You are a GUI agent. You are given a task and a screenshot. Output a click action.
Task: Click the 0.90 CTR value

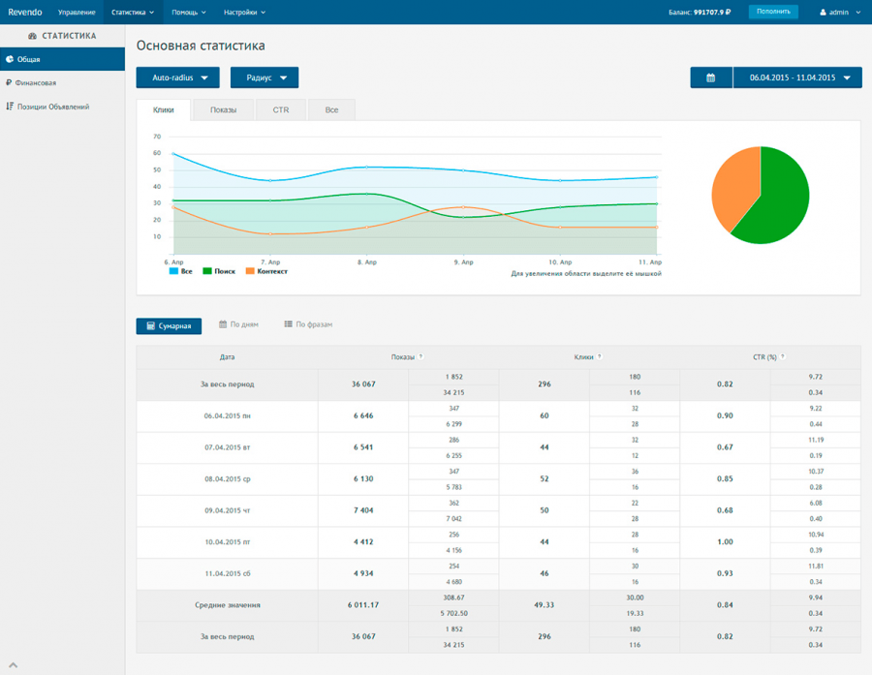(x=725, y=415)
